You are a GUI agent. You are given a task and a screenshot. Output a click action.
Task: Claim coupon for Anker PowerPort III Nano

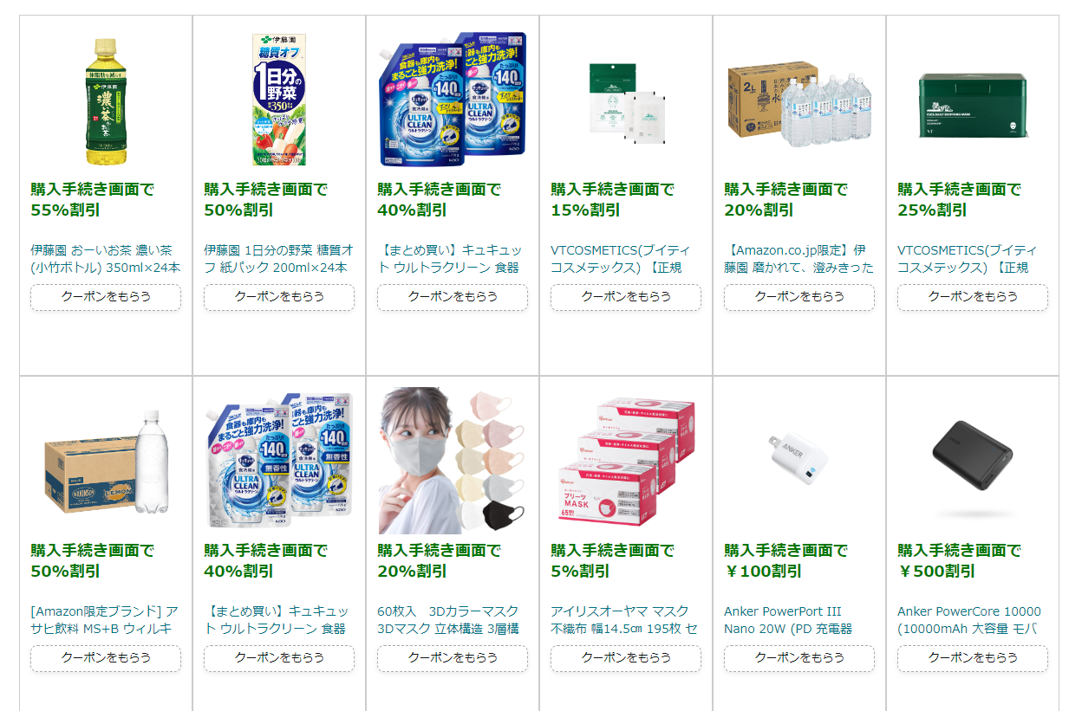[799, 657]
